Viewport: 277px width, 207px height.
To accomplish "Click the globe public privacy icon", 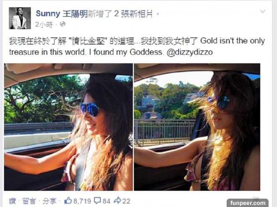I will tap(63, 24).
